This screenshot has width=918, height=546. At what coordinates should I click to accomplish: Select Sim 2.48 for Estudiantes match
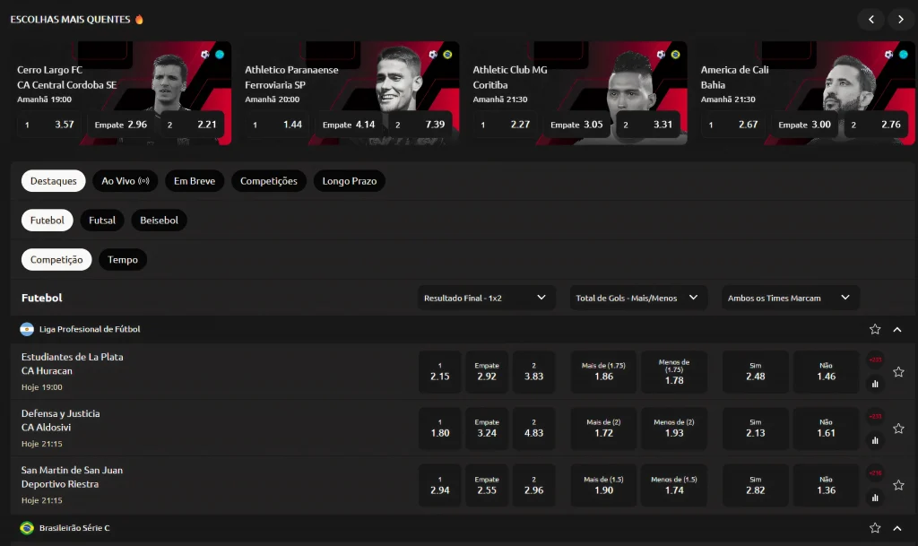tap(755, 372)
